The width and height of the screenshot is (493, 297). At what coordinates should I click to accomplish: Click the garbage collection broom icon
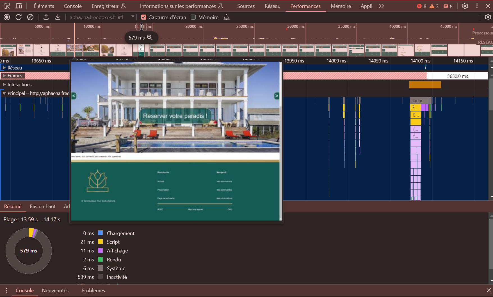[227, 17]
